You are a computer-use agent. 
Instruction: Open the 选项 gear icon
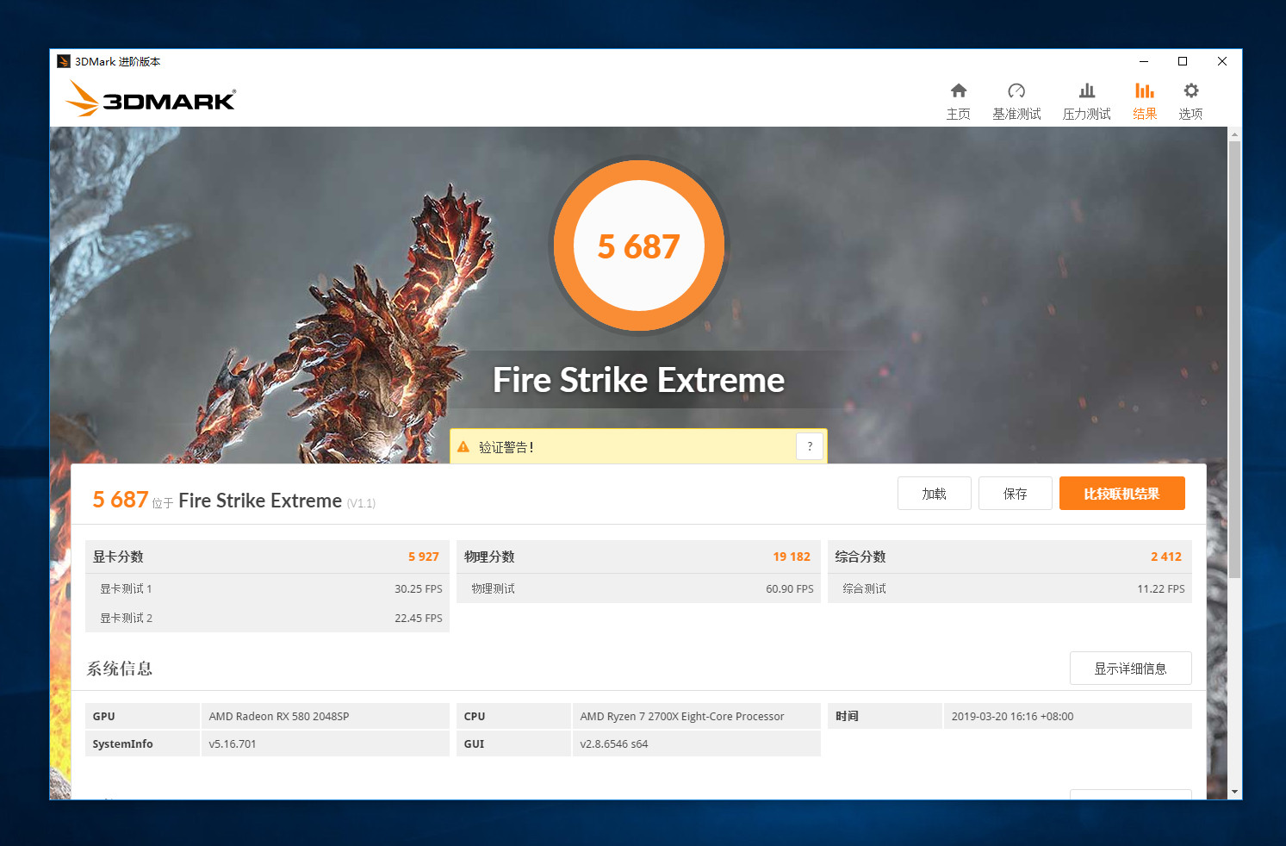[1190, 97]
